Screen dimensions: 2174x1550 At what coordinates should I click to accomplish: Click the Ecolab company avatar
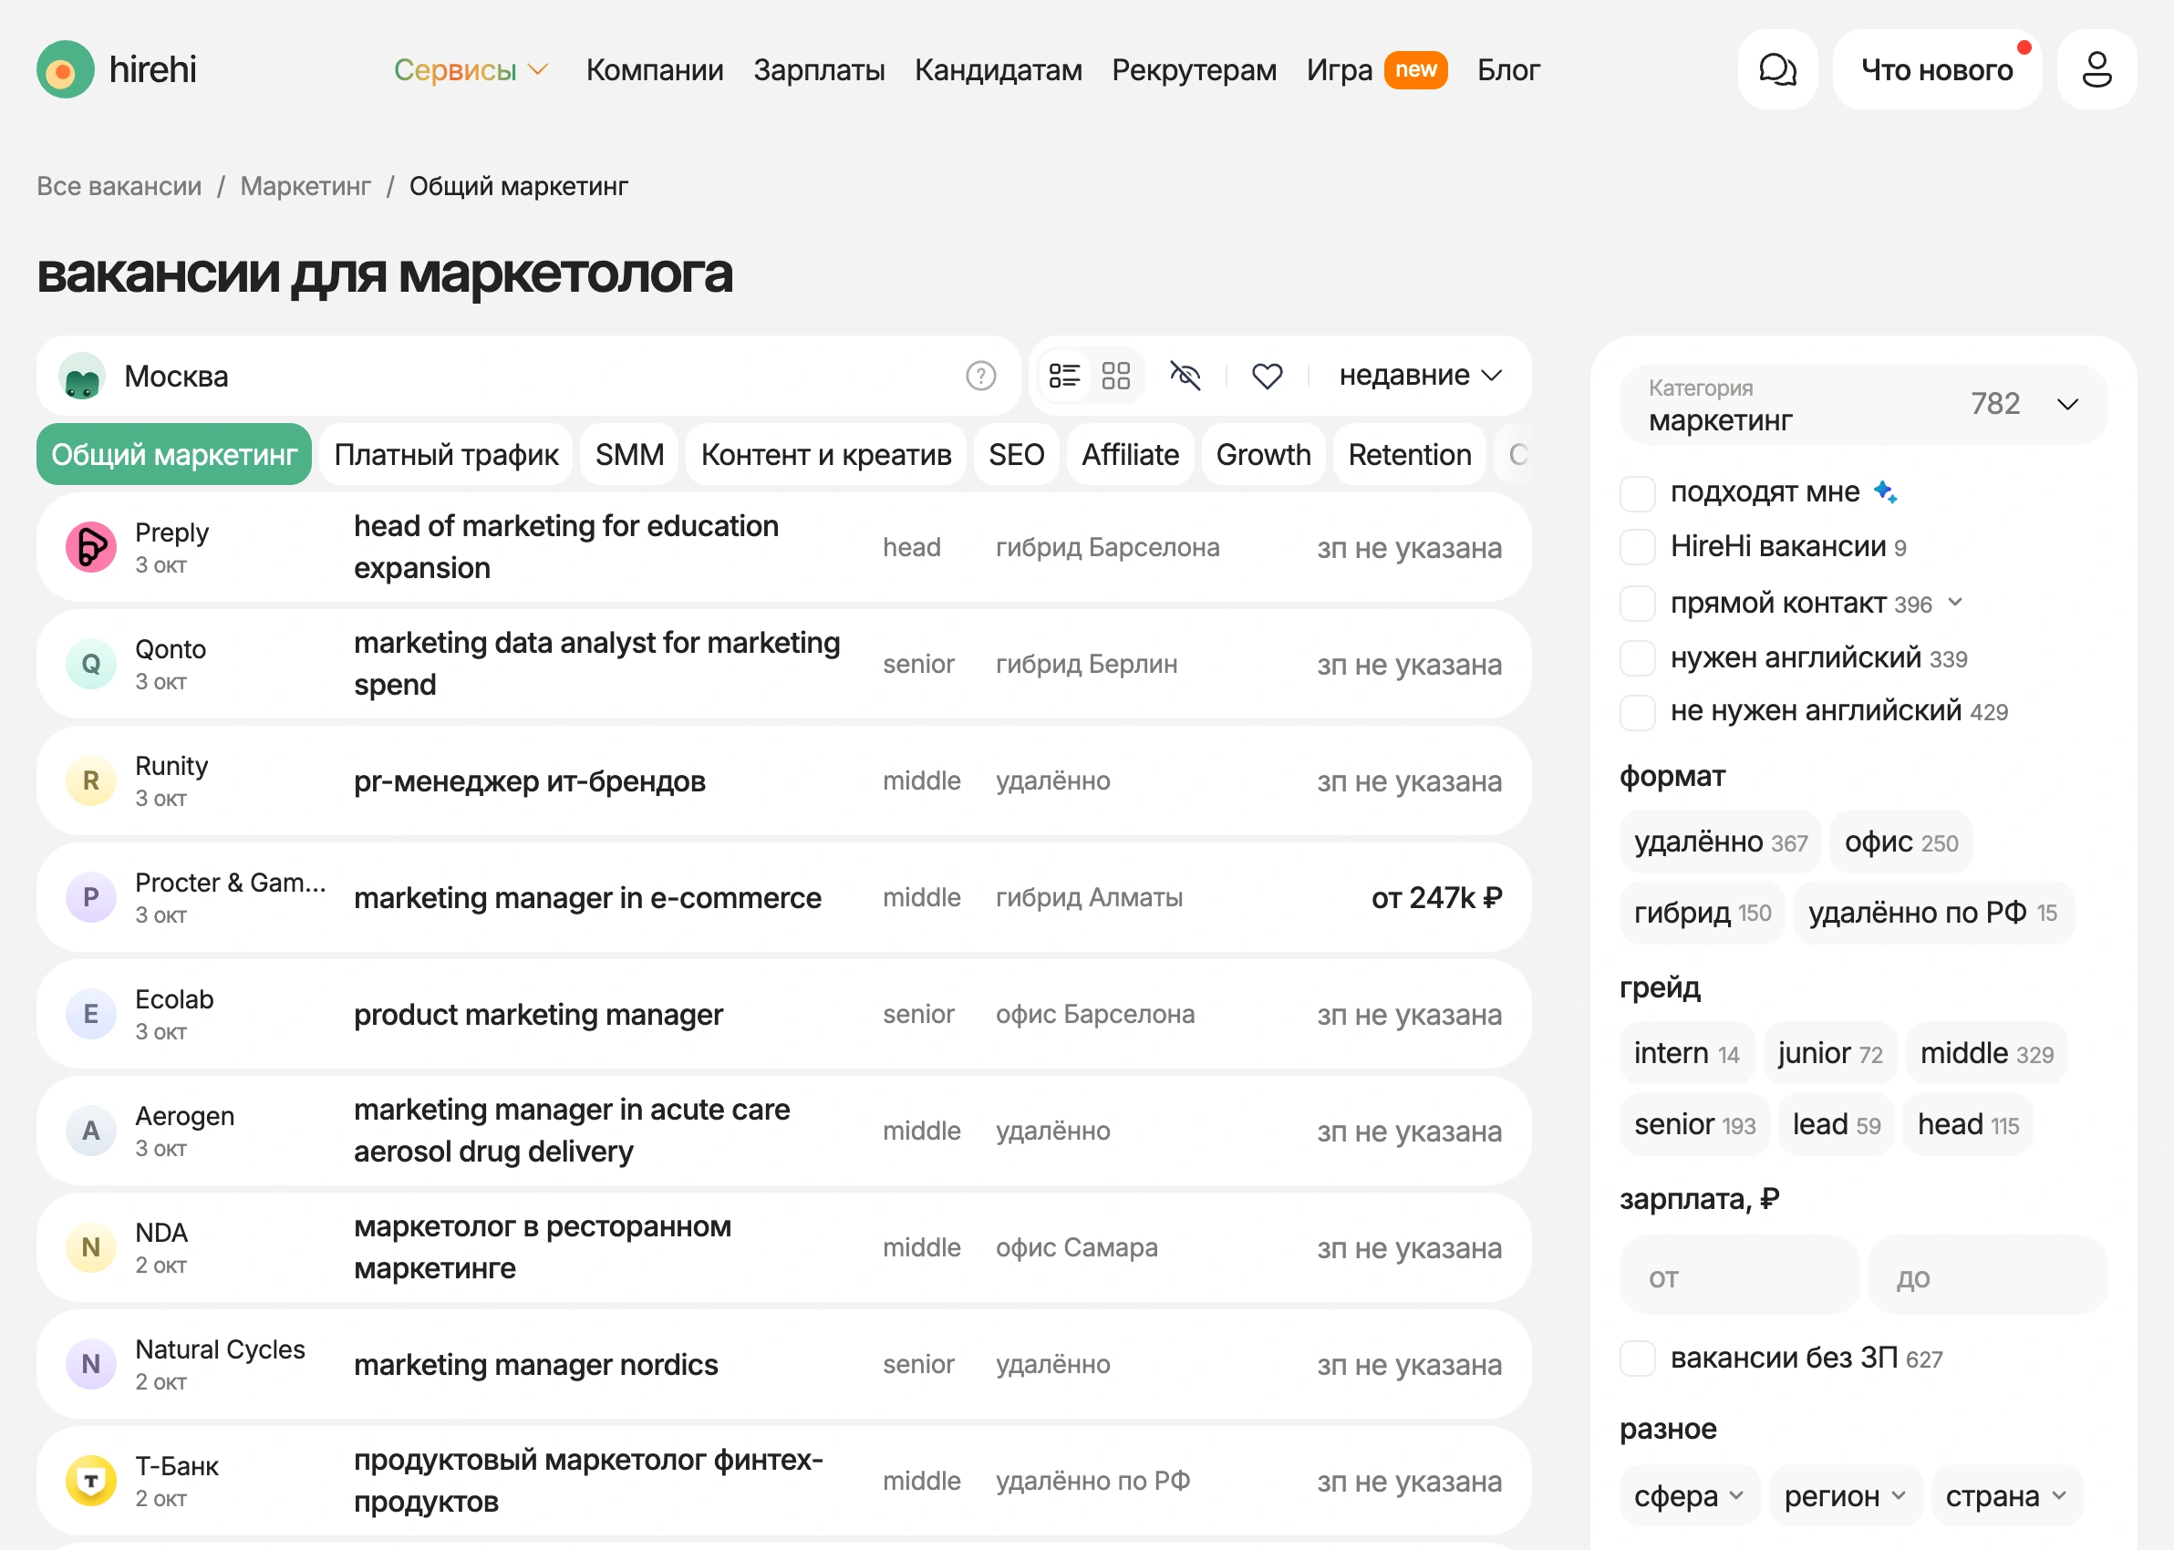90,1014
